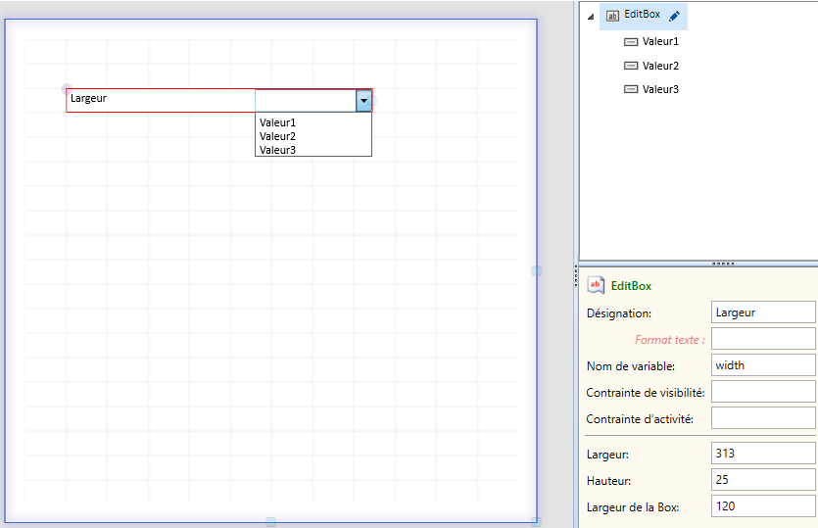The width and height of the screenshot is (818, 528).
Task: Click the Contrainte d'activité label
Action: pos(640,419)
